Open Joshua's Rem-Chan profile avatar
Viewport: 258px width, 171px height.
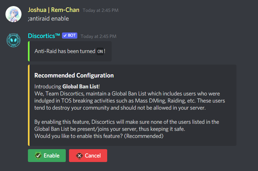[13, 14]
